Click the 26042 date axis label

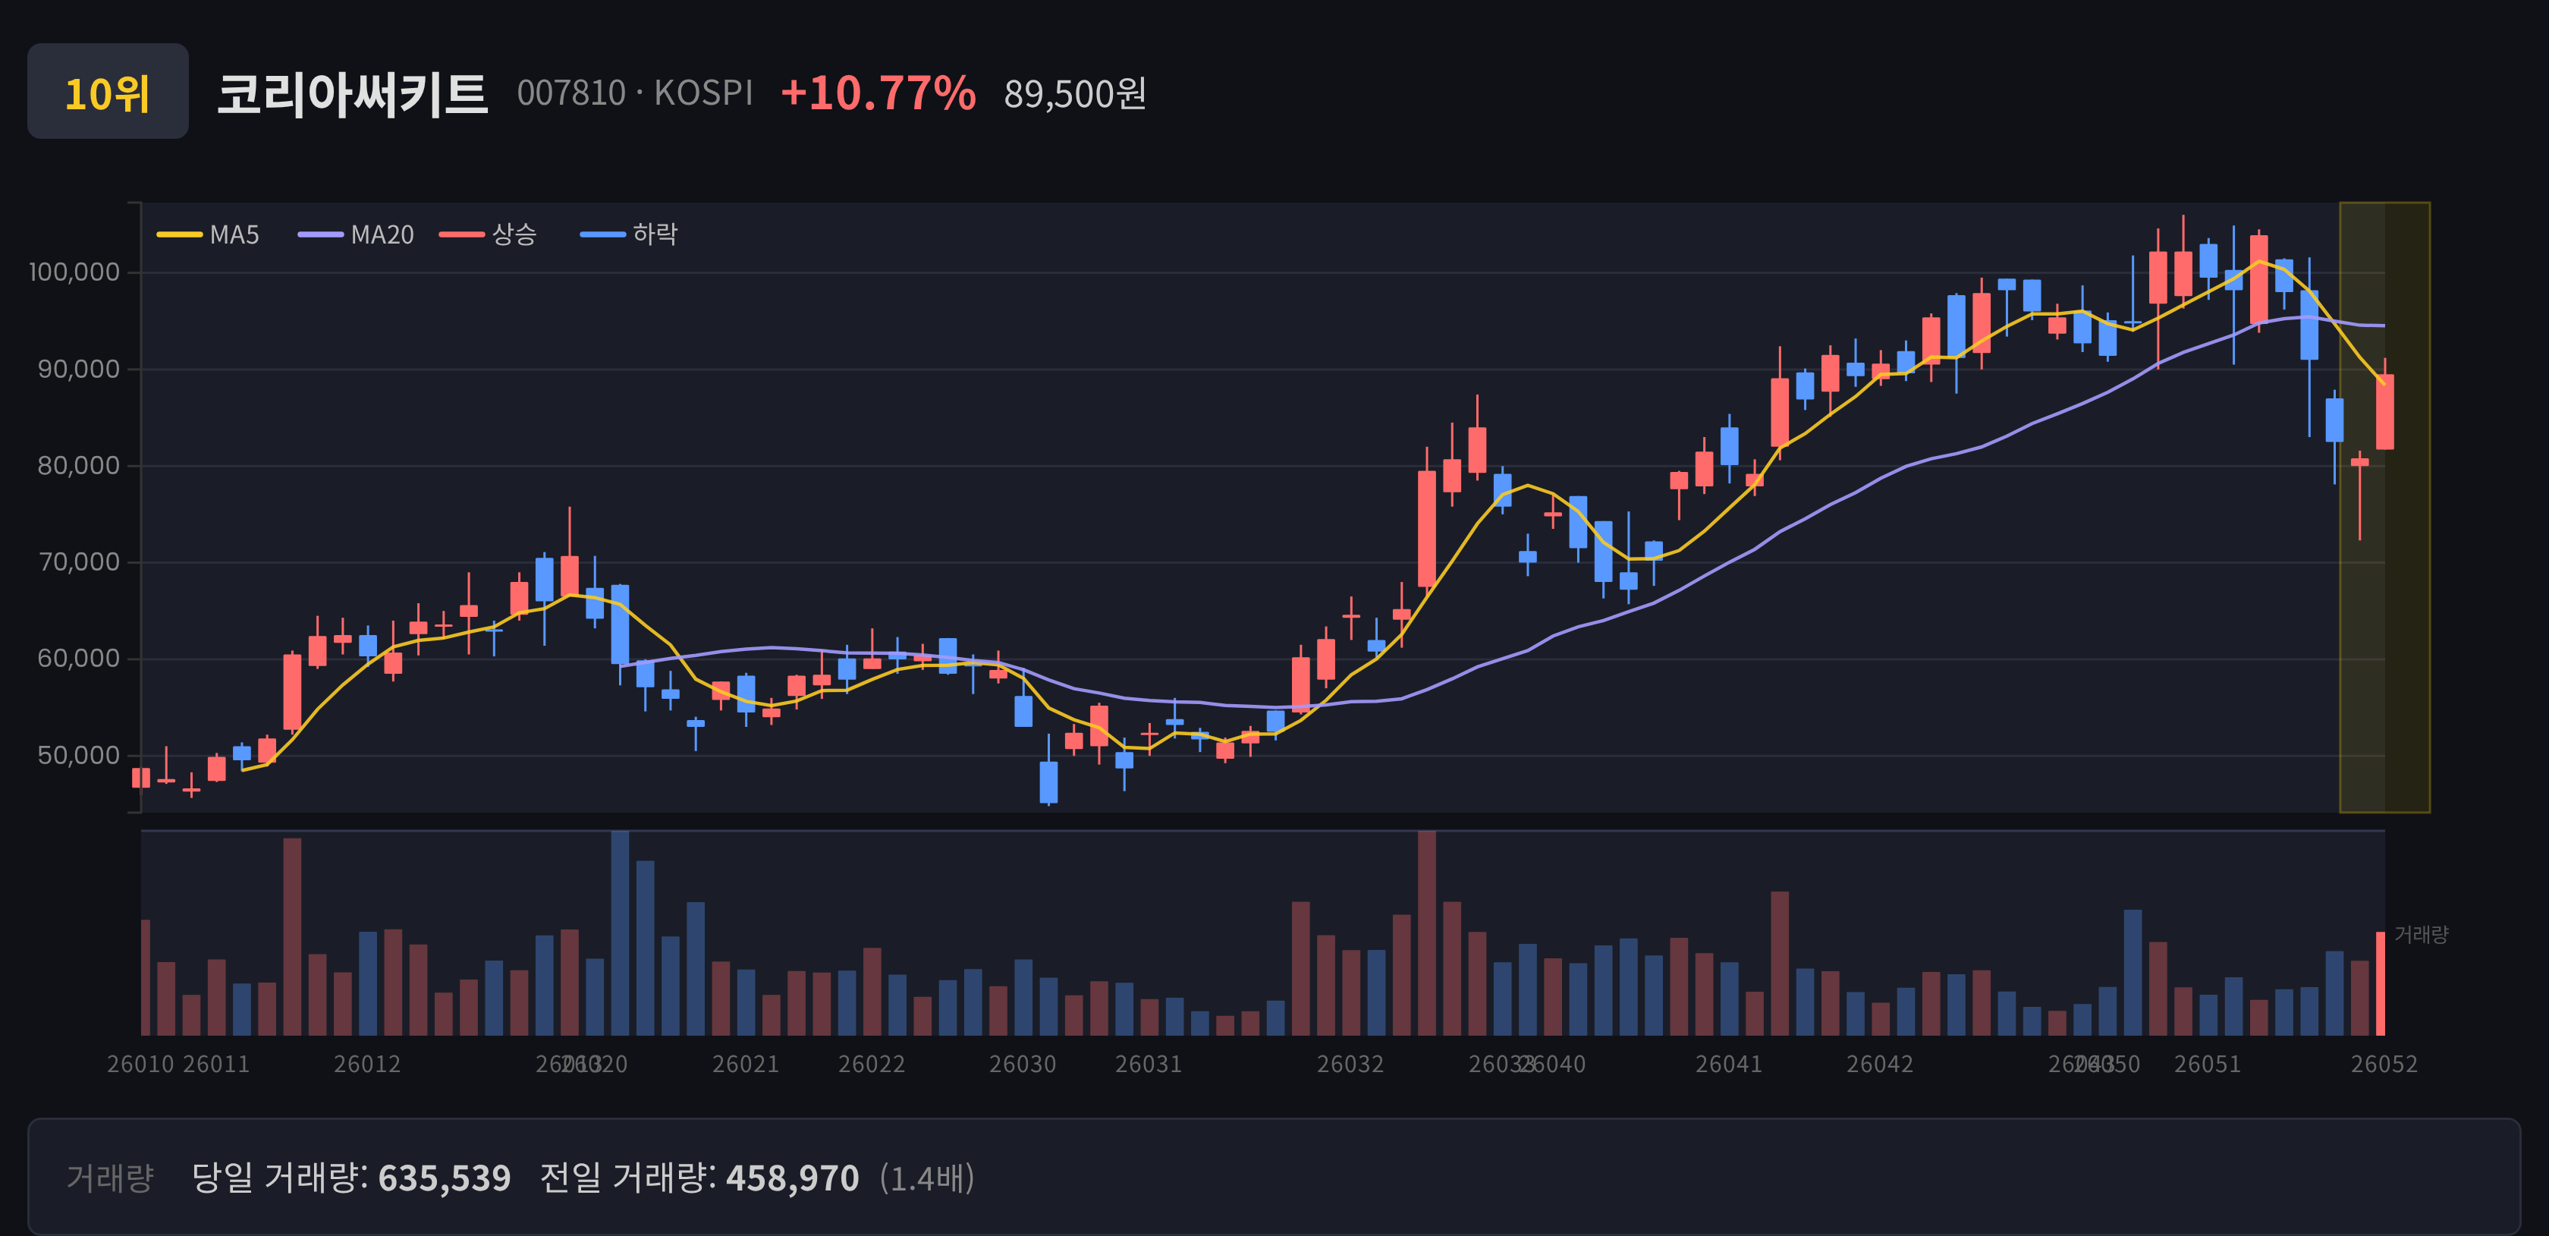tap(1880, 1064)
